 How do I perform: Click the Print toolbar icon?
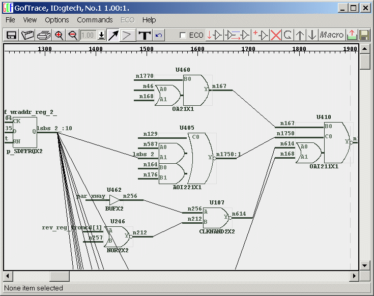pyautogui.click(x=43, y=35)
